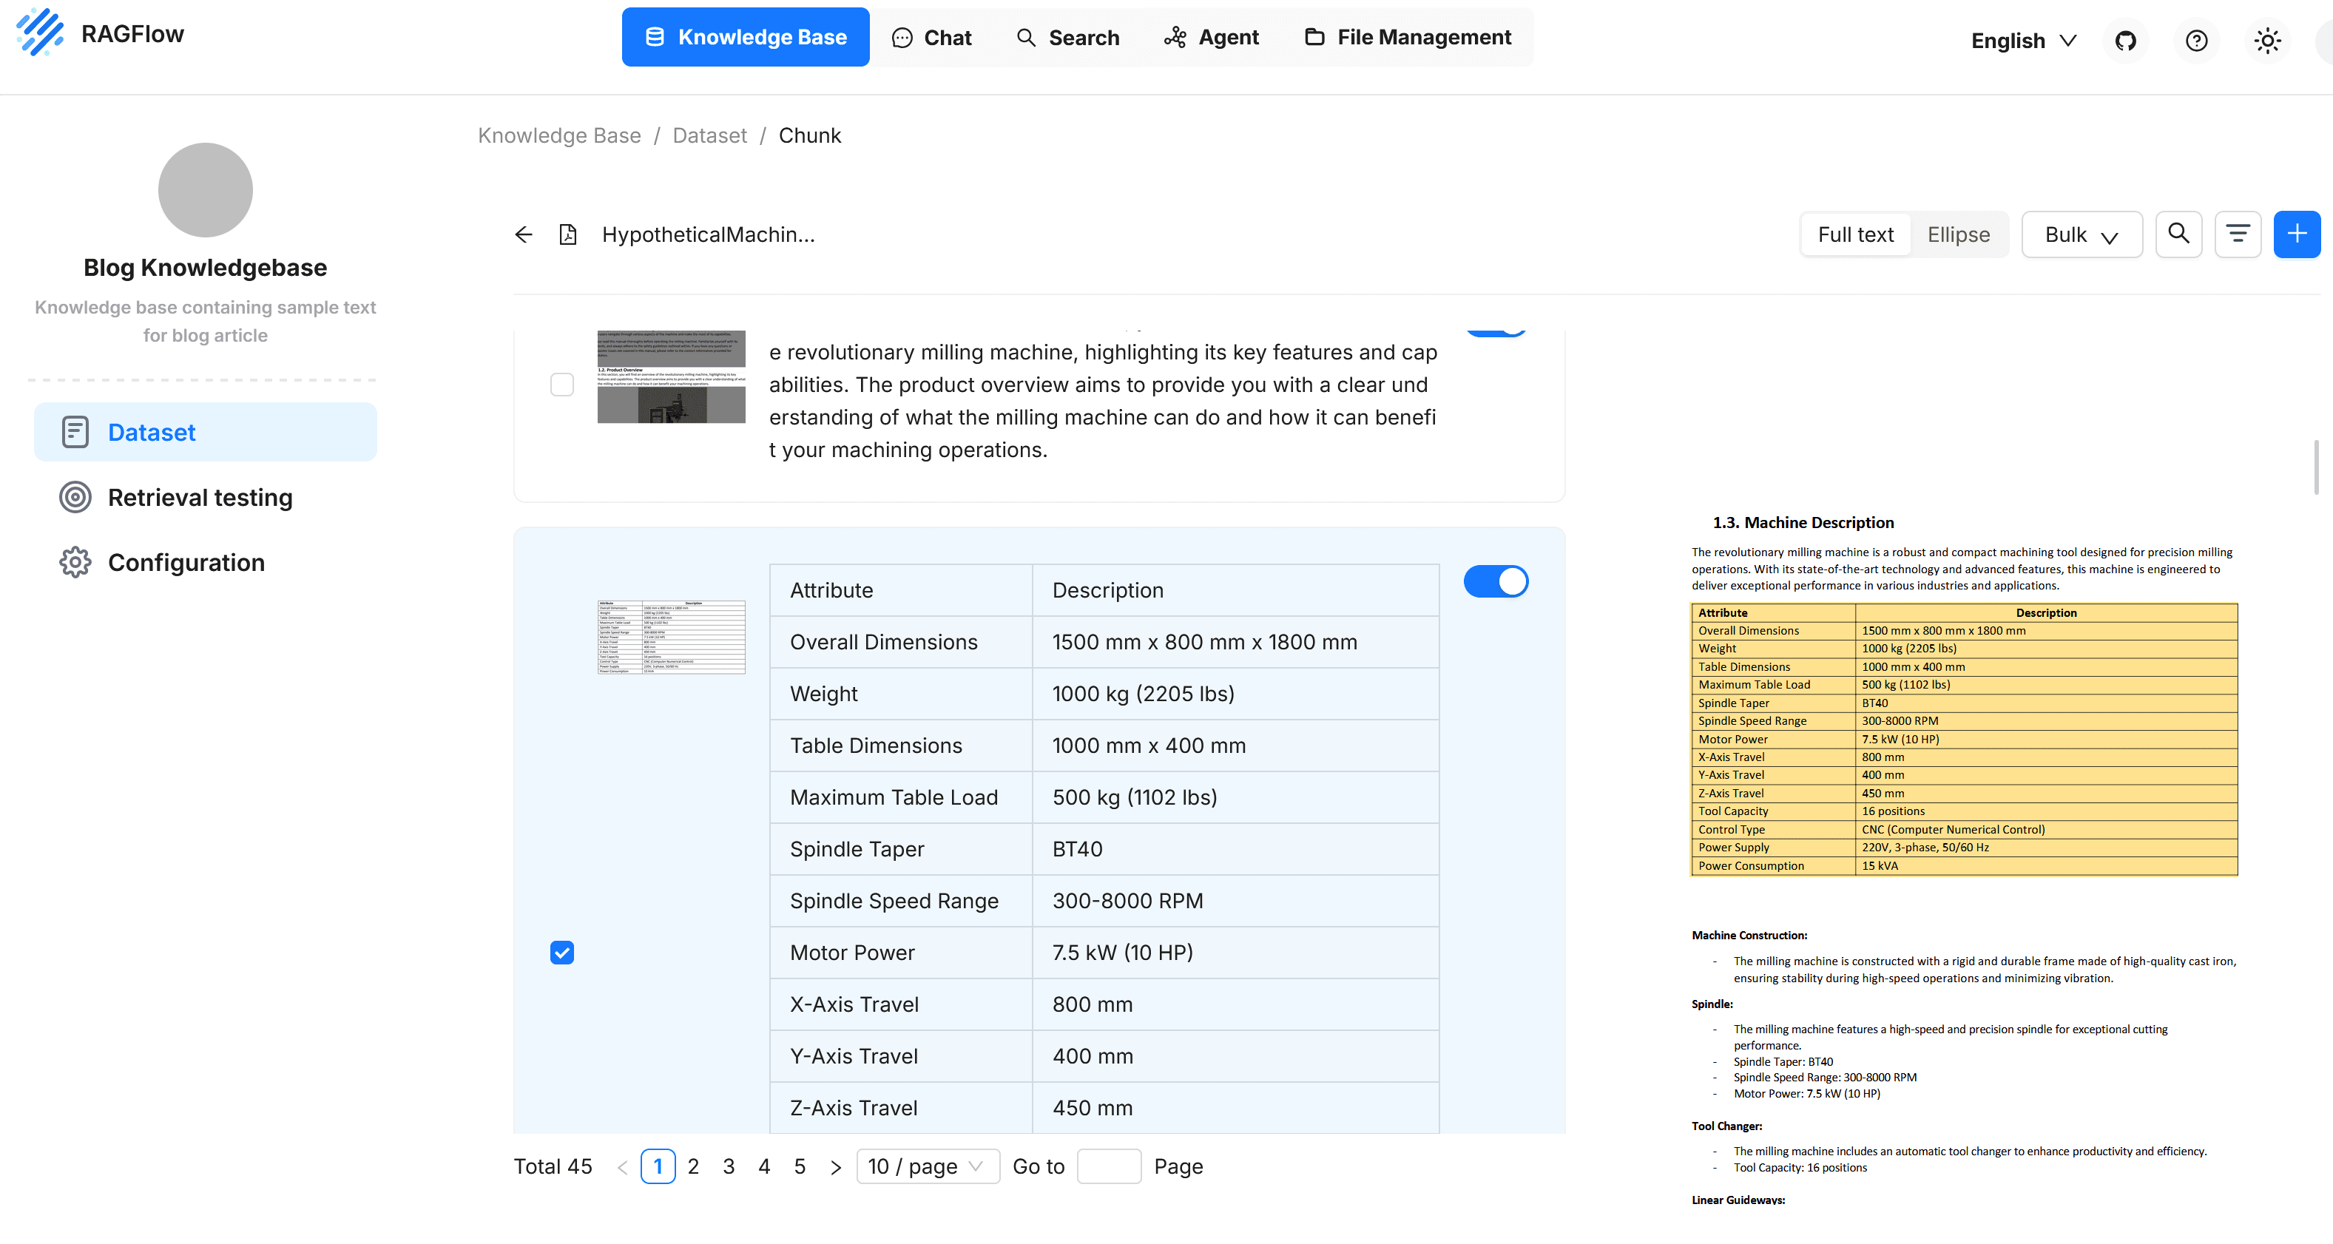Image resolution: width=2333 pixels, height=1244 pixels.
Task: Select Configuration in the sidebar
Action: click(206, 562)
